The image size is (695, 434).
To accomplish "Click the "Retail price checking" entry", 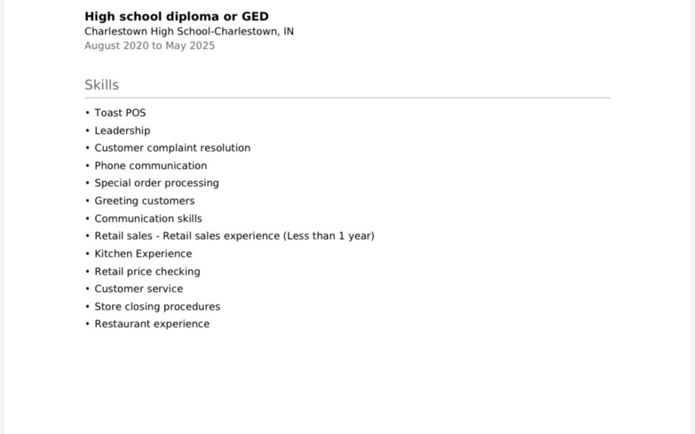I will pos(147,271).
